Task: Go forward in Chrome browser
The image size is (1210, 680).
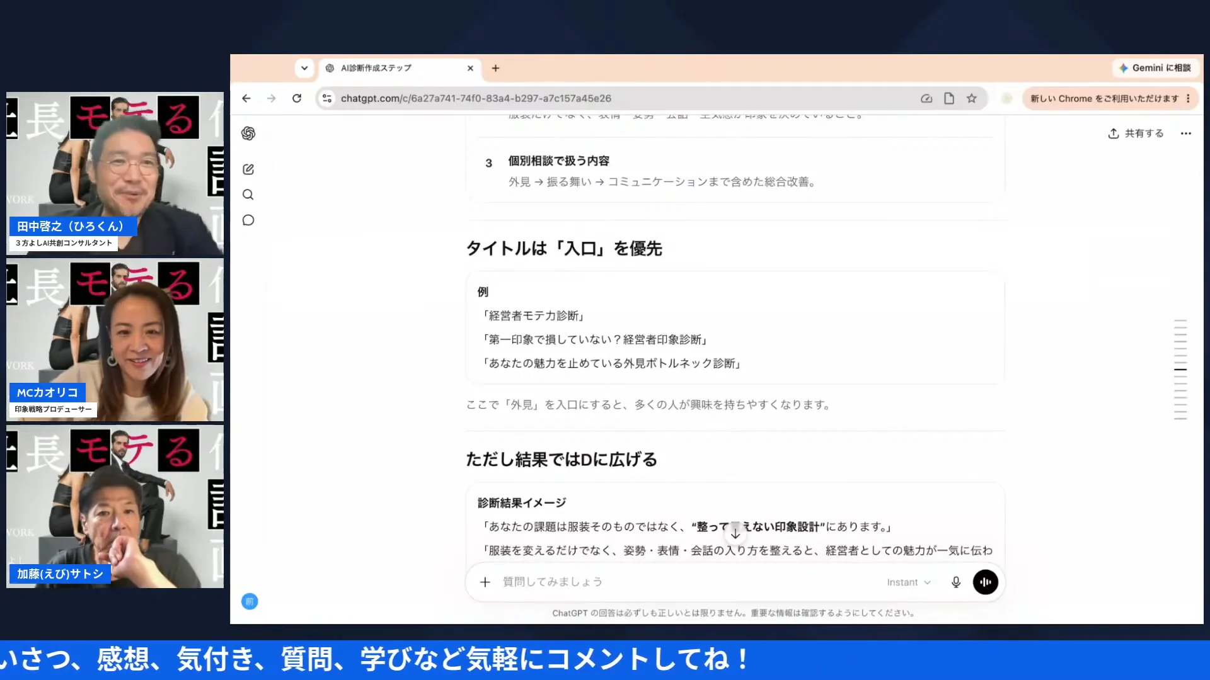Action: 272,98
